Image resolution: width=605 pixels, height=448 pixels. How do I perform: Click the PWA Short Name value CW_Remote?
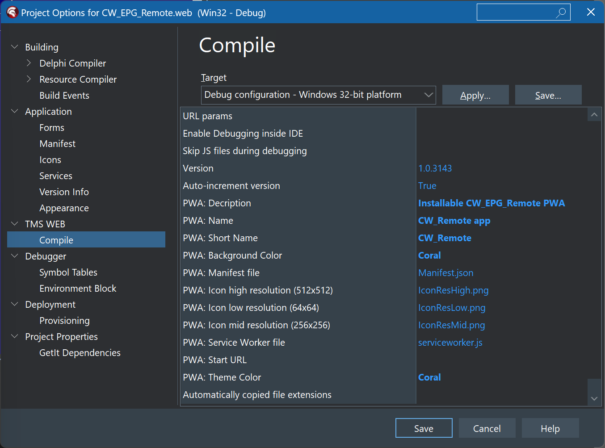[445, 238]
